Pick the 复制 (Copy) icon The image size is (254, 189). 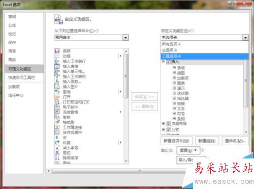(57, 117)
